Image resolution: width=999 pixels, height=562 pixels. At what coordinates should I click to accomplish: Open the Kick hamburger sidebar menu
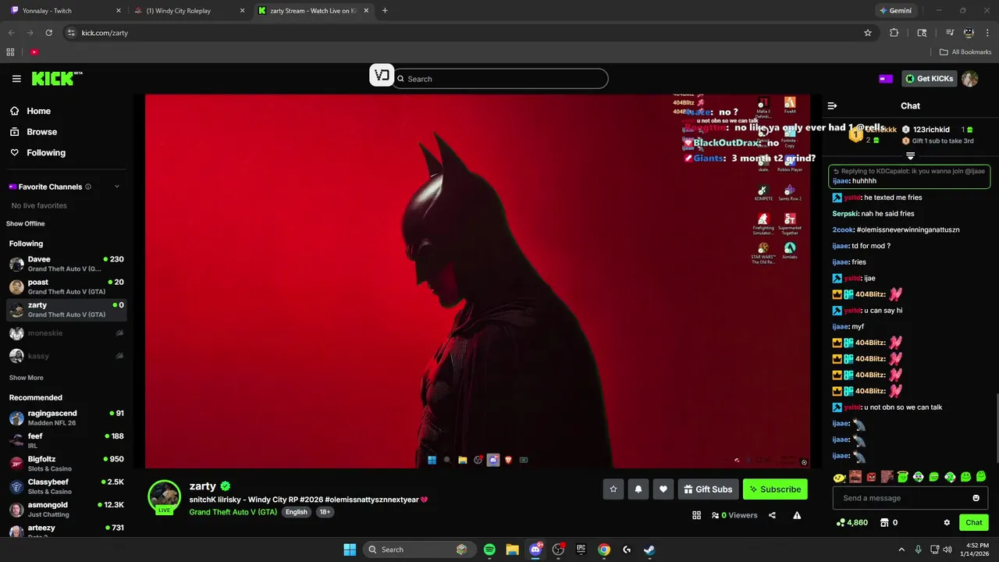click(x=16, y=79)
